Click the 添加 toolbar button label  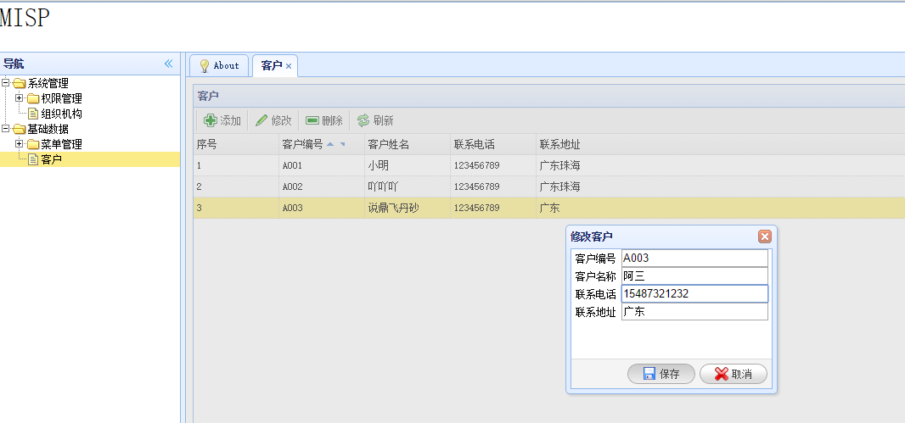231,120
